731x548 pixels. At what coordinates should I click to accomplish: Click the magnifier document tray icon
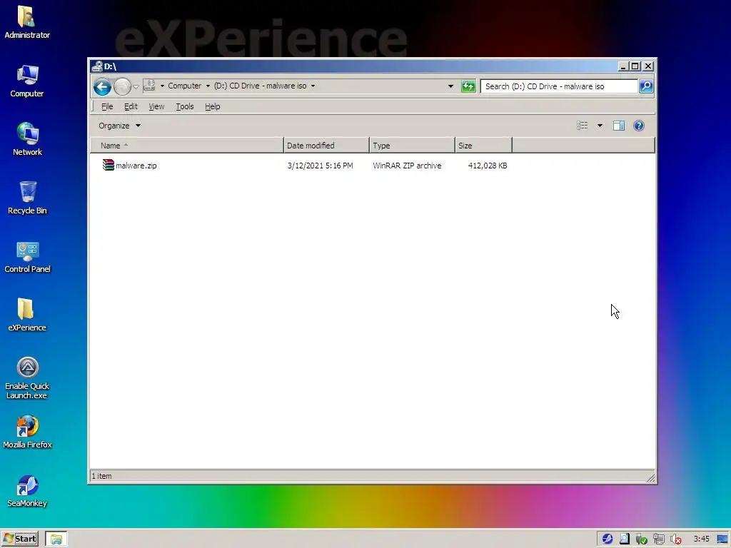coord(624,539)
